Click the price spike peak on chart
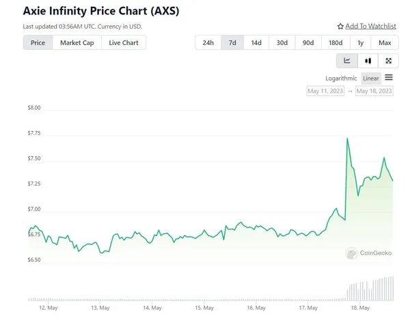The width and height of the screenshot is (410, 322). click(348, 138)
